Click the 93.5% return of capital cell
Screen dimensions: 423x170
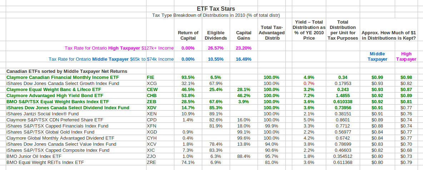pos(188,77)
